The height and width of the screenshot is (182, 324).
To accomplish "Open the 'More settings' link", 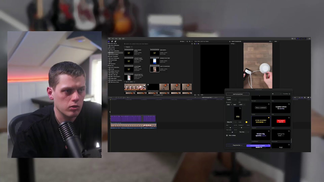I will (232, 135).
